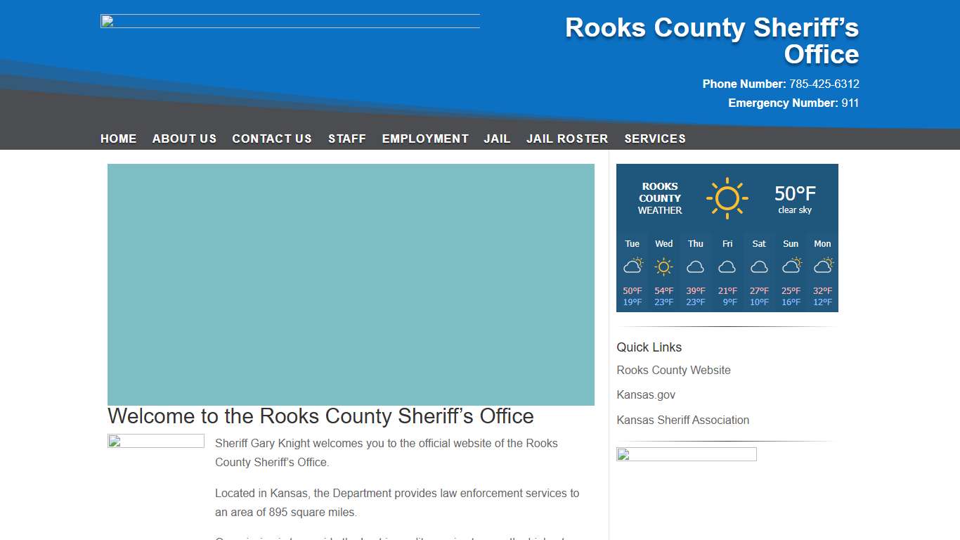Click the large teal banner image
Image resolution: width=960 pixels, height=540 pixels.
coord(351,284)
